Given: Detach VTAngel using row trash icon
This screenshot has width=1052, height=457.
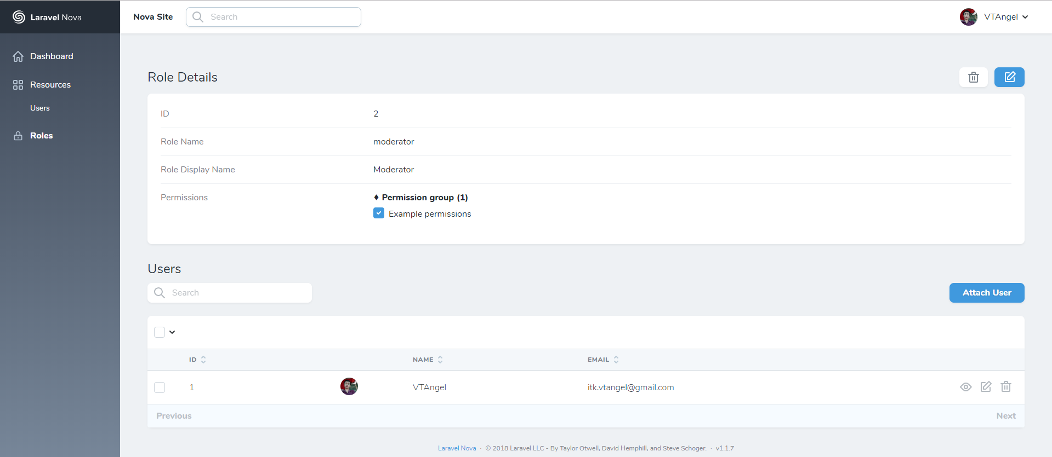Looking at the screenshot, I should (1005, 387).
